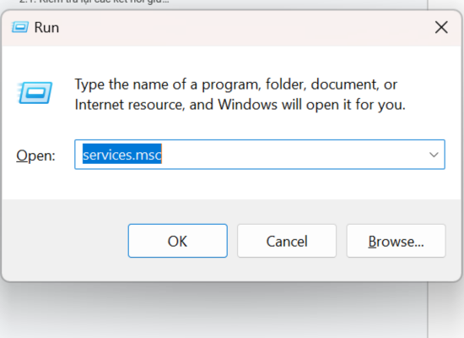
Task: Click the highlighted services.msc text
Action: pos(122,155)
